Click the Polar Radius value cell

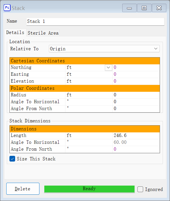coord(136,95)
